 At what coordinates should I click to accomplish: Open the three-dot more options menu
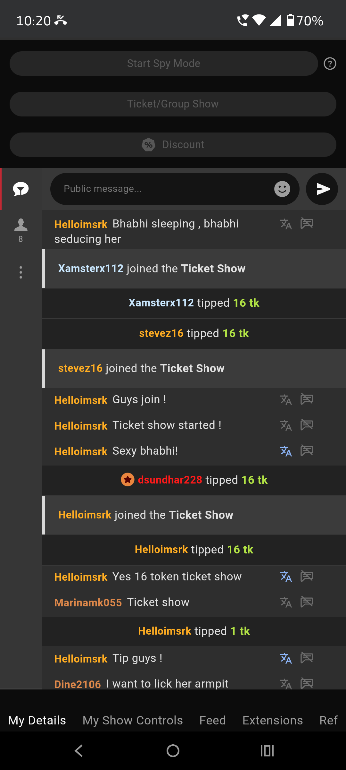[x=21, y=272]
